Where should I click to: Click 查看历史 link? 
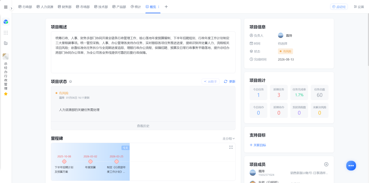pos(143,126)
